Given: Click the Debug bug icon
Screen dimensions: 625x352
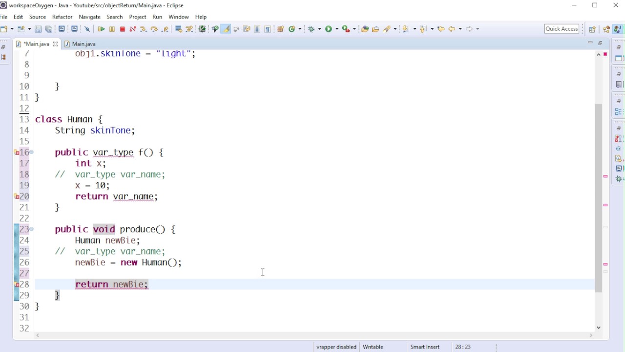Looking at the screenshot, I should pos(311,29).
